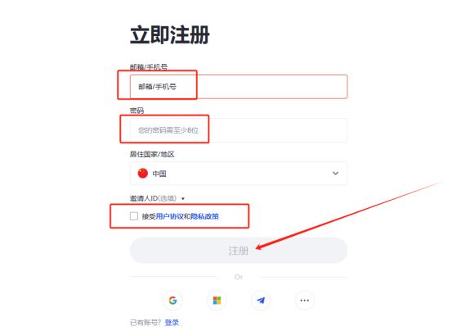Click the 注册 button

click(239, 251)
